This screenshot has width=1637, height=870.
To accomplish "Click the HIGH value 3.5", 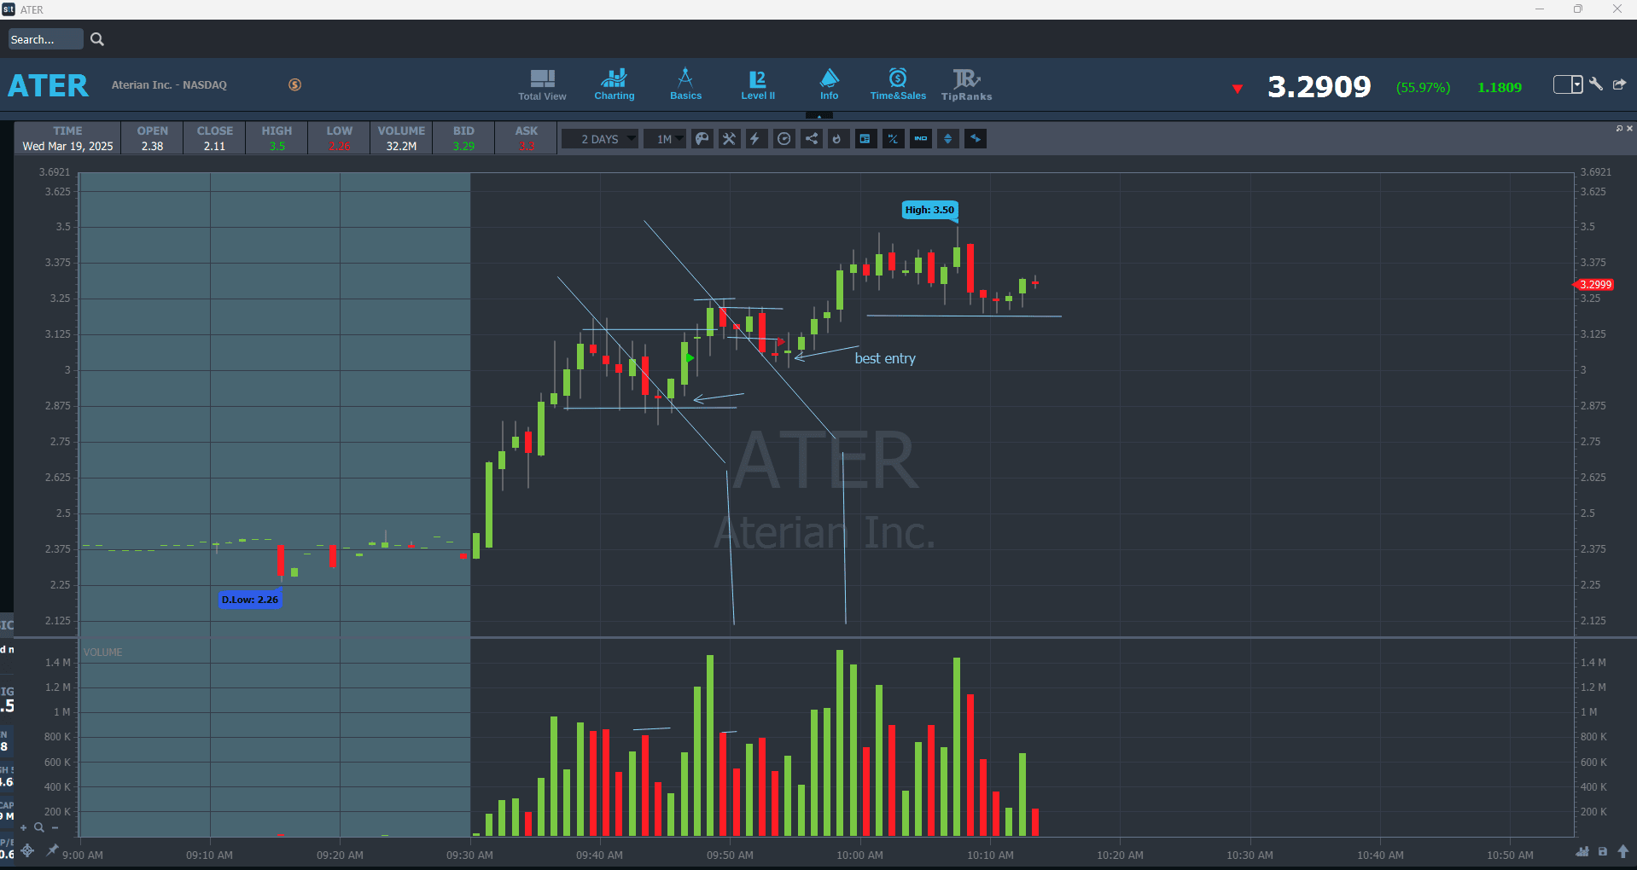I will click(x=277, y=146).
